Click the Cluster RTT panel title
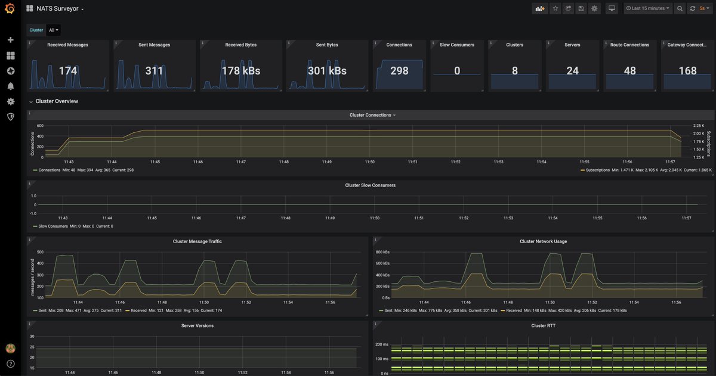The width and height of the screenshot is (716, 376). point(544,326)
